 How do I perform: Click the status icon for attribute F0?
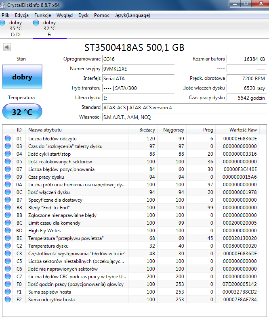click(8, 284)
